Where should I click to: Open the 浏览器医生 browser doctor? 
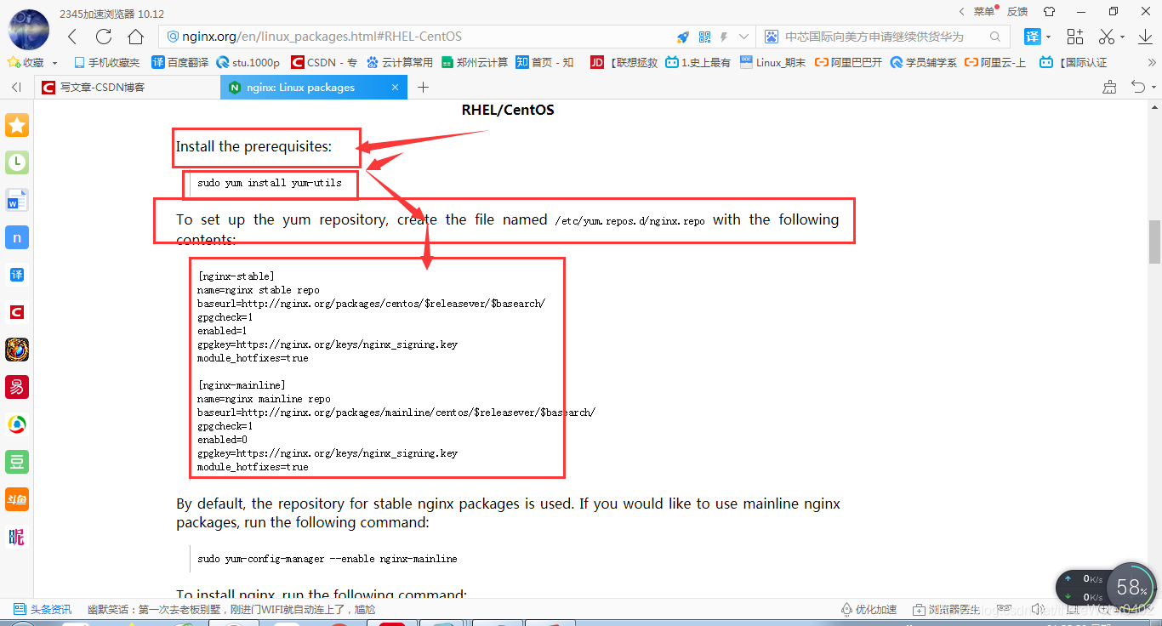(x=947, y=609)
